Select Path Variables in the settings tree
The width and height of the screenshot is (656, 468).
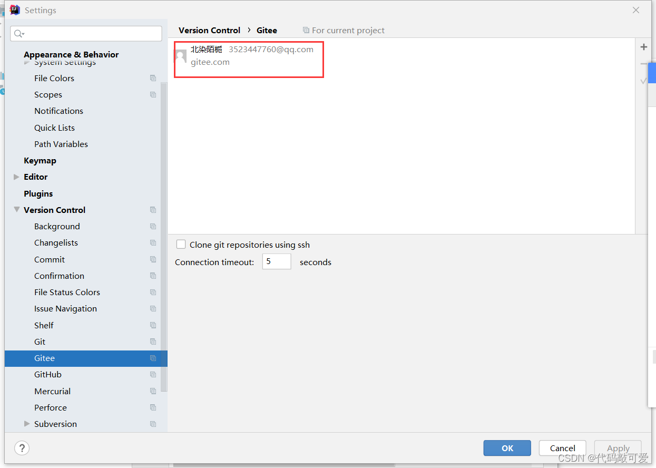pos(61,144)
